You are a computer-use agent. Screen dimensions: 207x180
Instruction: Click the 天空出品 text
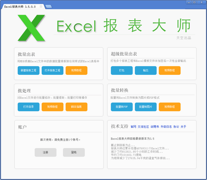tap(184, 38)
